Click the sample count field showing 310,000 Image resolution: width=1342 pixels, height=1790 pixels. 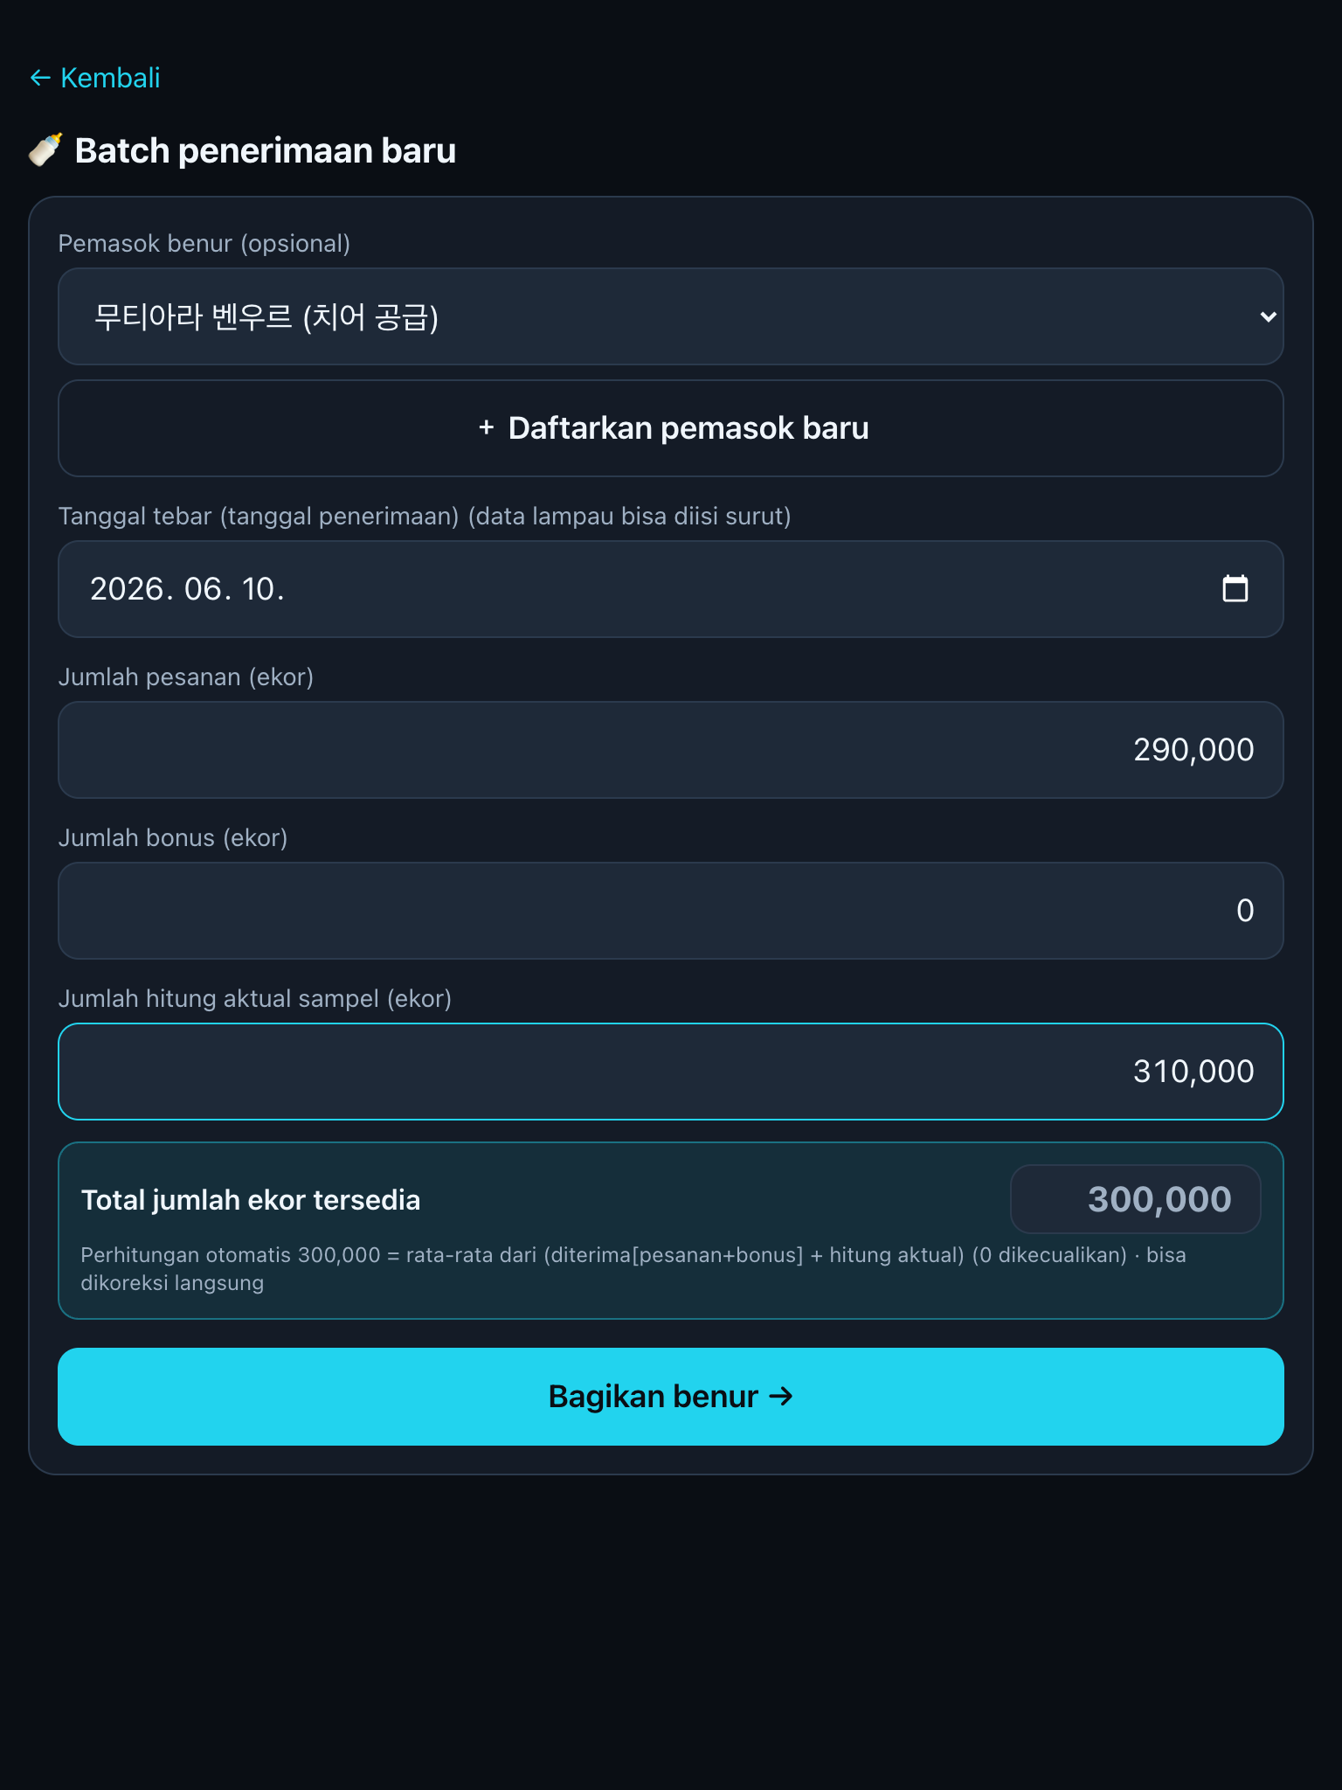point(670,1072)
